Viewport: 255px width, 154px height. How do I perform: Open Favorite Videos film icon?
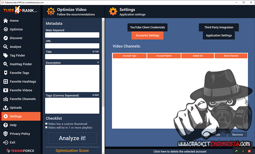coord(6,90)
